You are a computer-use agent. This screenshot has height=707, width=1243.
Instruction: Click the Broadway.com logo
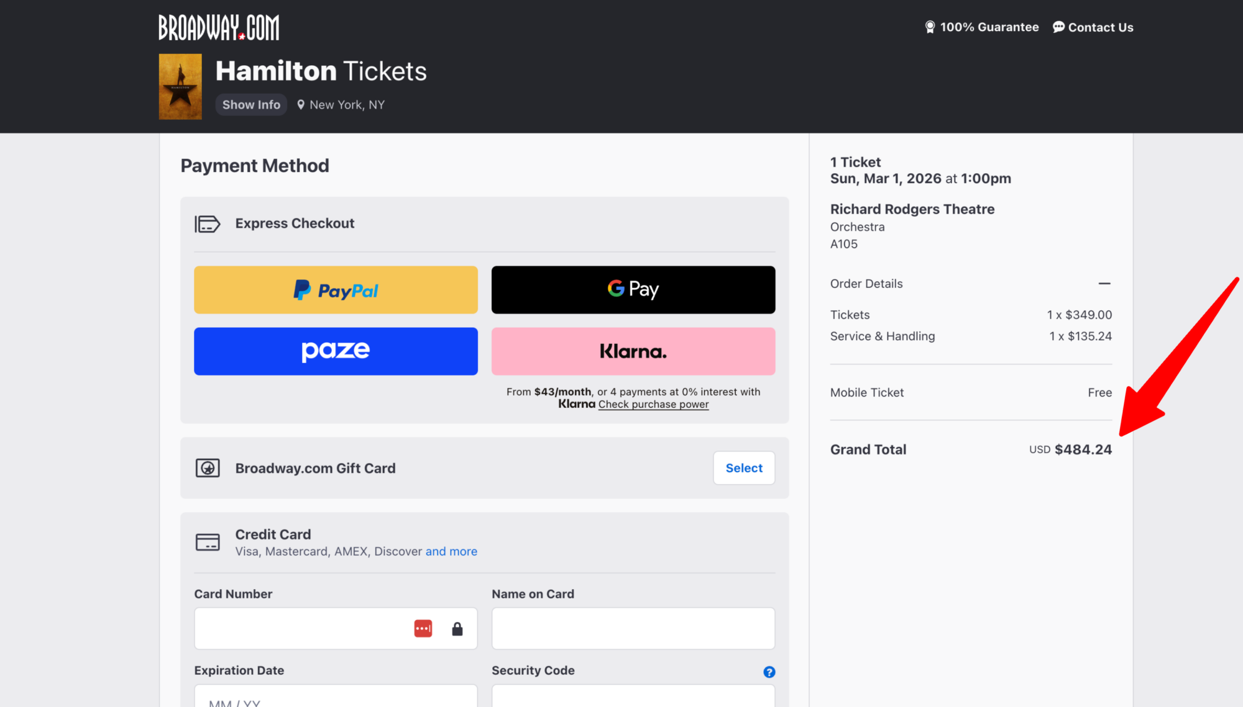(x=219, y=27)
